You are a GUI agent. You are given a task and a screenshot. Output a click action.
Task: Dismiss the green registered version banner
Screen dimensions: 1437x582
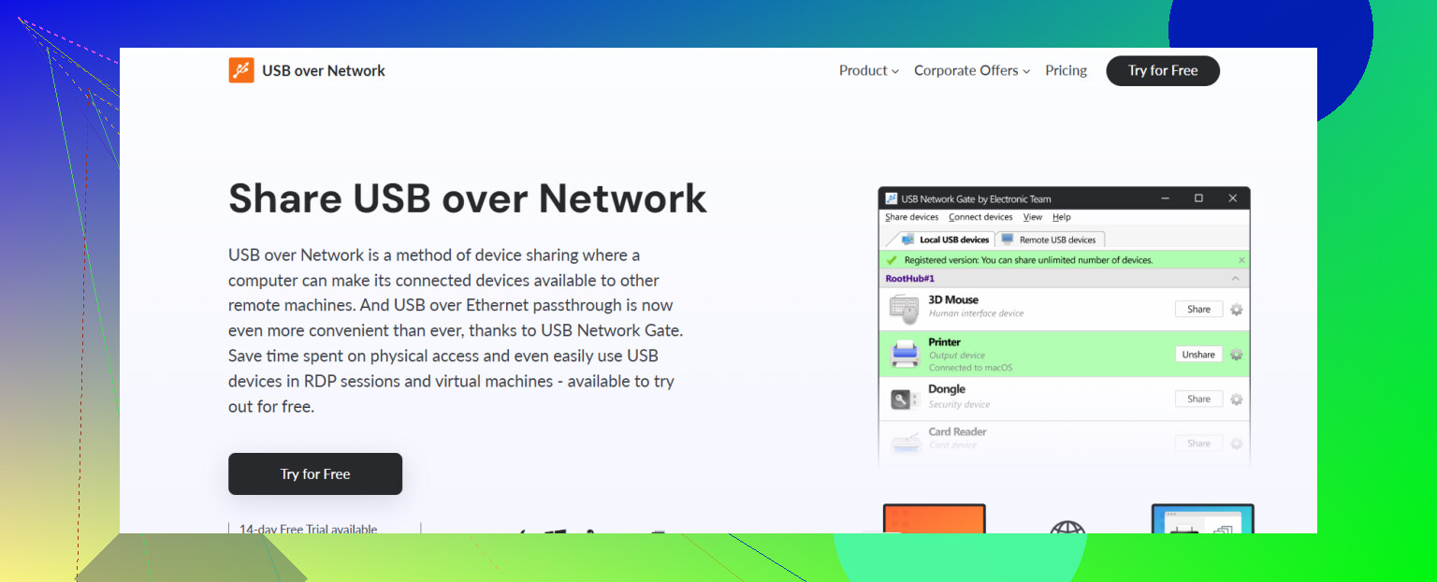1241,260
